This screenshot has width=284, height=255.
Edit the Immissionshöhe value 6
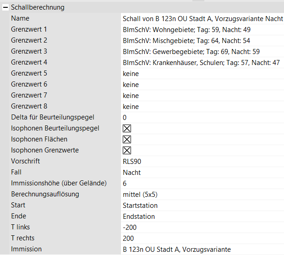click(202, 184)
